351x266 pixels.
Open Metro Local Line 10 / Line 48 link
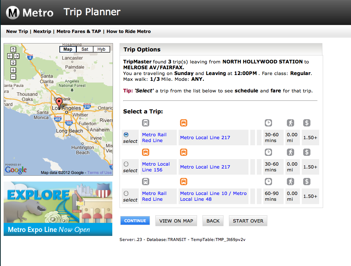click(x=213, y=196)
